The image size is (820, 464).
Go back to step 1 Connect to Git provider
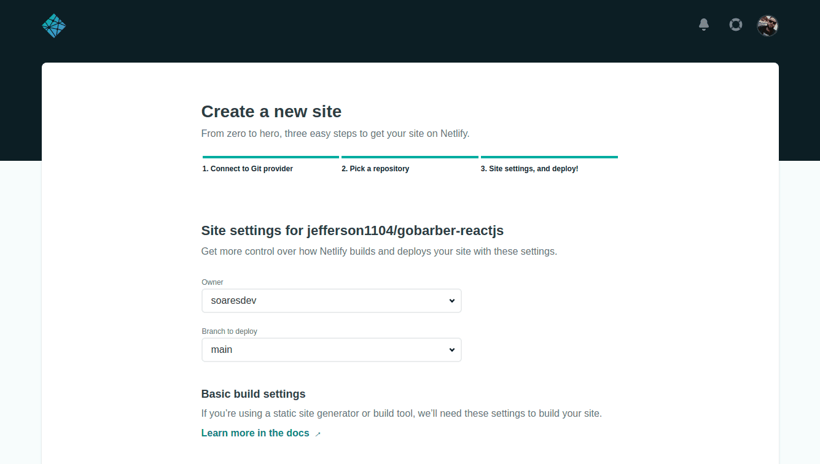[x=248, y=169]
